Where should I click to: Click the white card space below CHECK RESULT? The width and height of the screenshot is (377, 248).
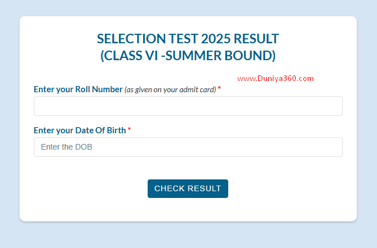tap(188, 209)
